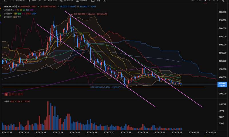The height and width of the screenshot is (137, 229).
Task: Toggle the 선행B Ichimoku span label
Action: 34,13
